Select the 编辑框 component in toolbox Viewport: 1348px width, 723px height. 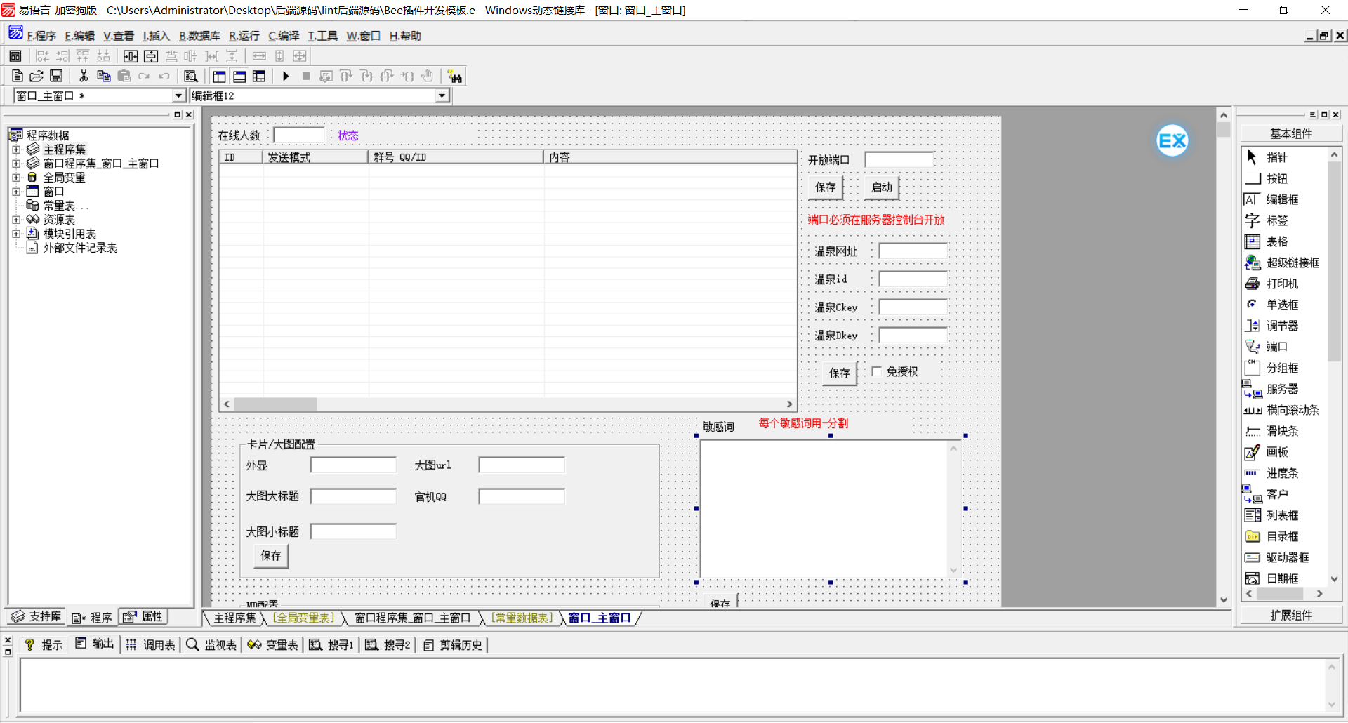tap(1281, 200)
